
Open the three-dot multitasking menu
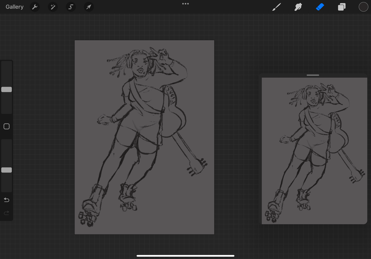[185, 4]
